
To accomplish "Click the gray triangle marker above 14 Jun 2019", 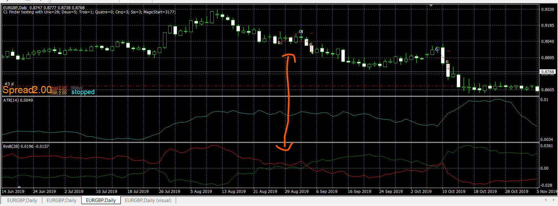I will pos(19,187).
